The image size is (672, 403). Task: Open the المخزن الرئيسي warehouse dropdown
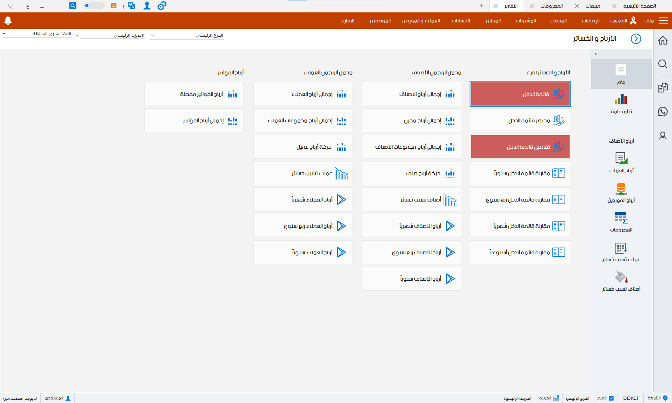tap(112, 35)
